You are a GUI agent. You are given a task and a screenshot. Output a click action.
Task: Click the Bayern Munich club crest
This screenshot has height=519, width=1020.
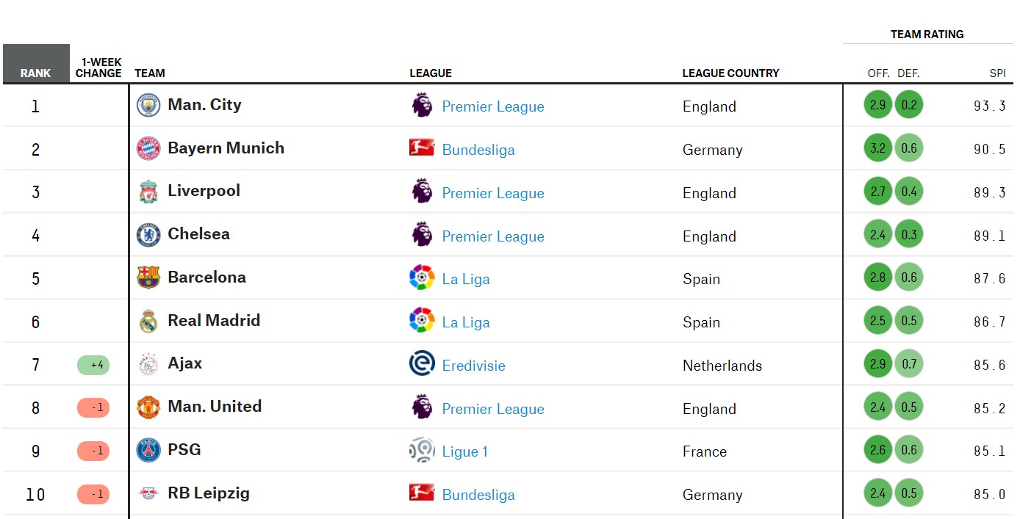(148, 149)
